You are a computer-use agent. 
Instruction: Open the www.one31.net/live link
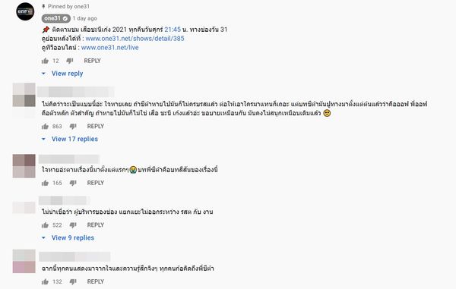(x=110, y=48)
